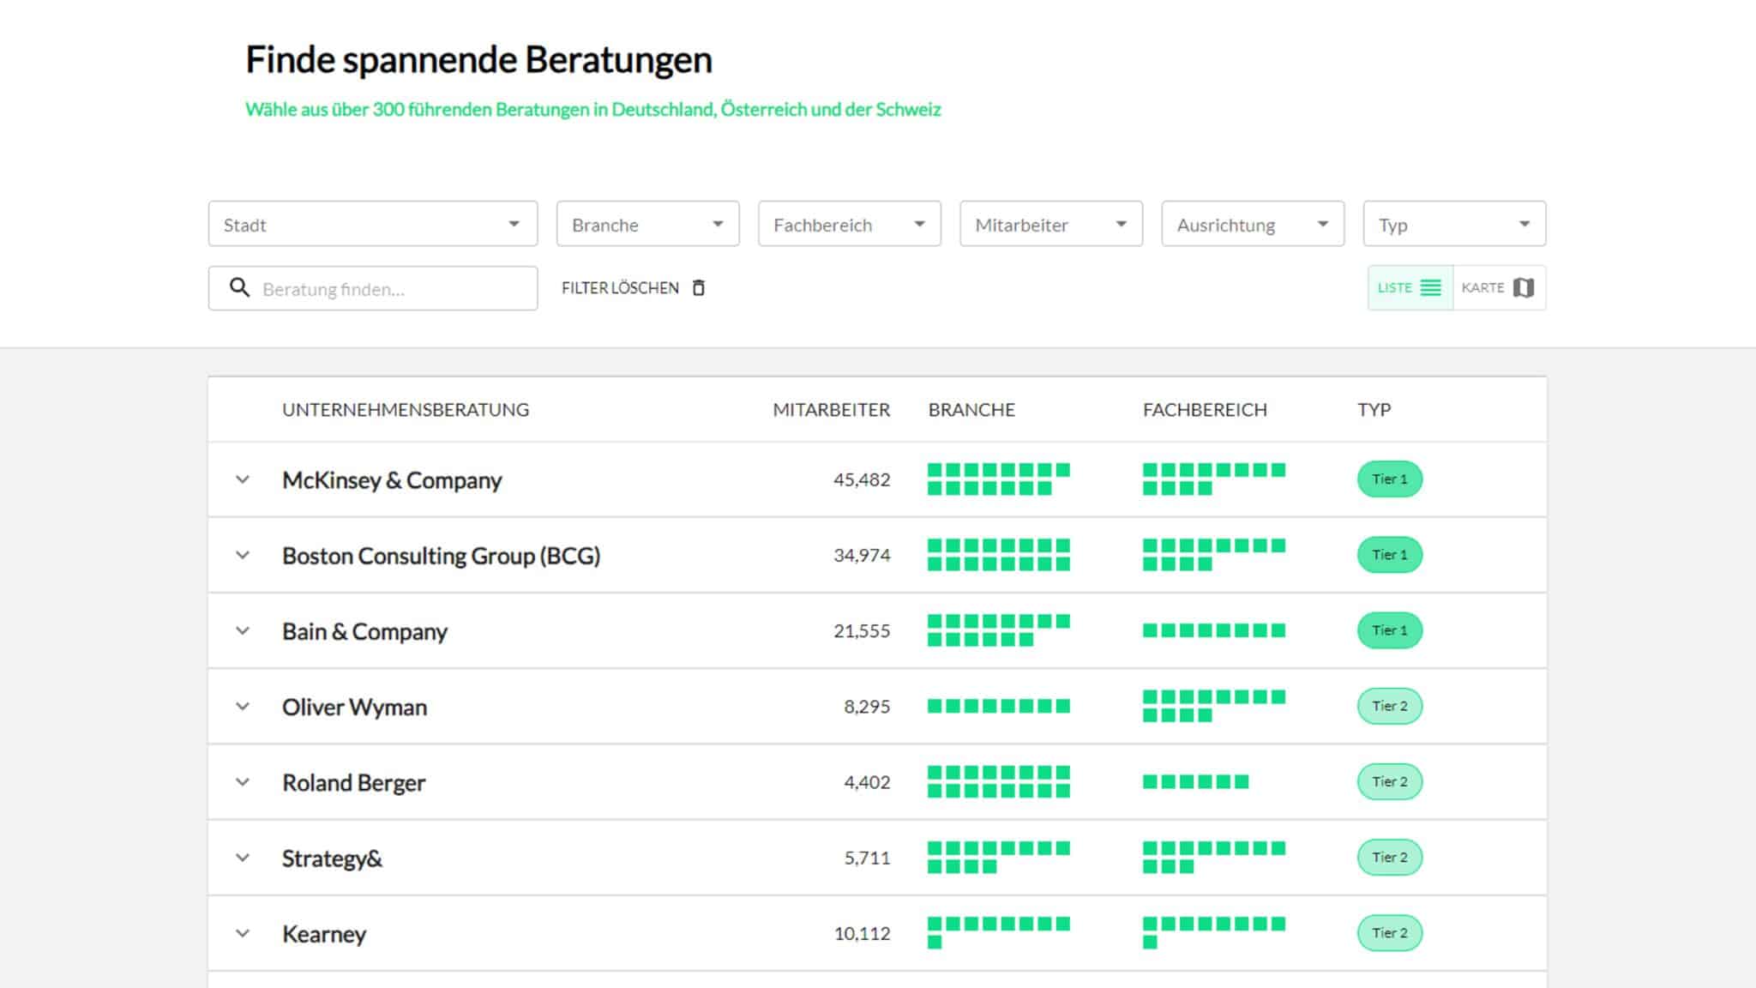1756x988 pixels.
Task: Open the Typ filter dropdown
Action: click(1453, 224)
